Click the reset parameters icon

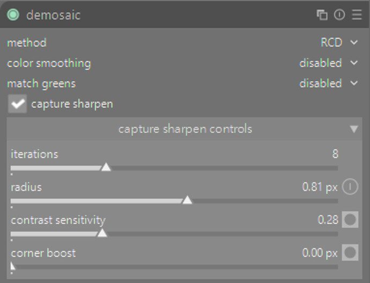click(339, 15)
